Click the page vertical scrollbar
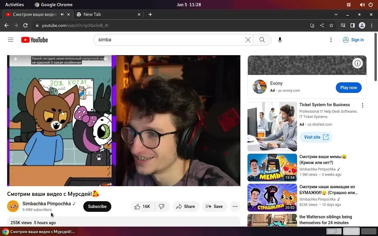This screenshot has width=378, height=236. pos(376,58)
